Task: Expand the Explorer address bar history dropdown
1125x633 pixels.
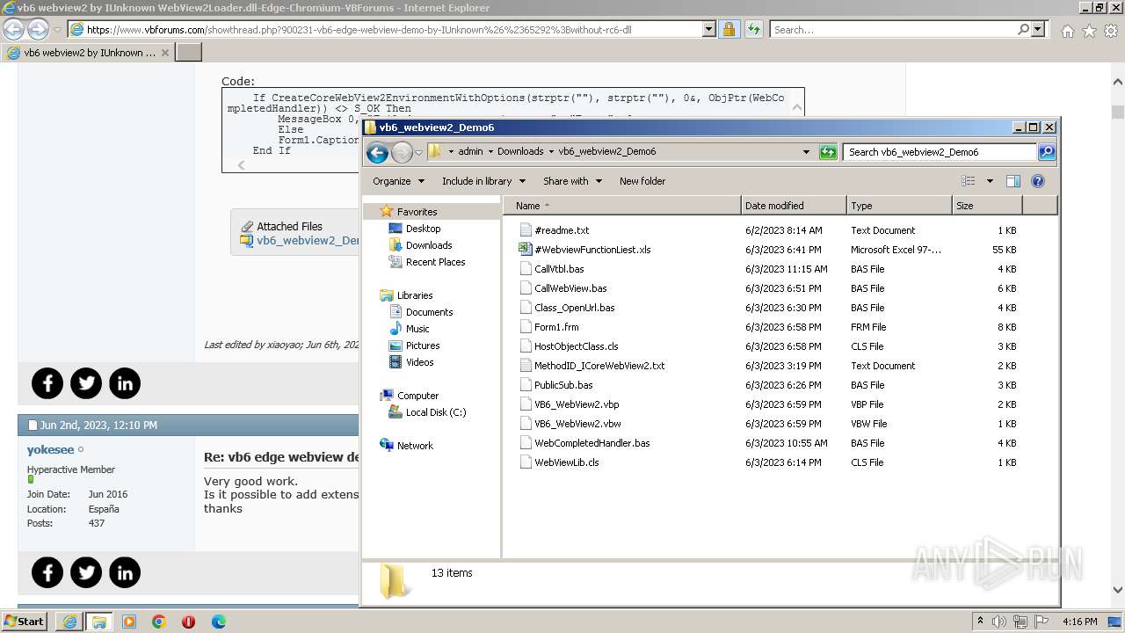Action: tap(806, 152)
